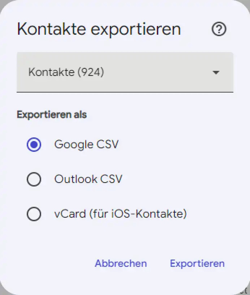Switch export format to Outlook CSV
The image size is (250, 295).
pos(34,179)
